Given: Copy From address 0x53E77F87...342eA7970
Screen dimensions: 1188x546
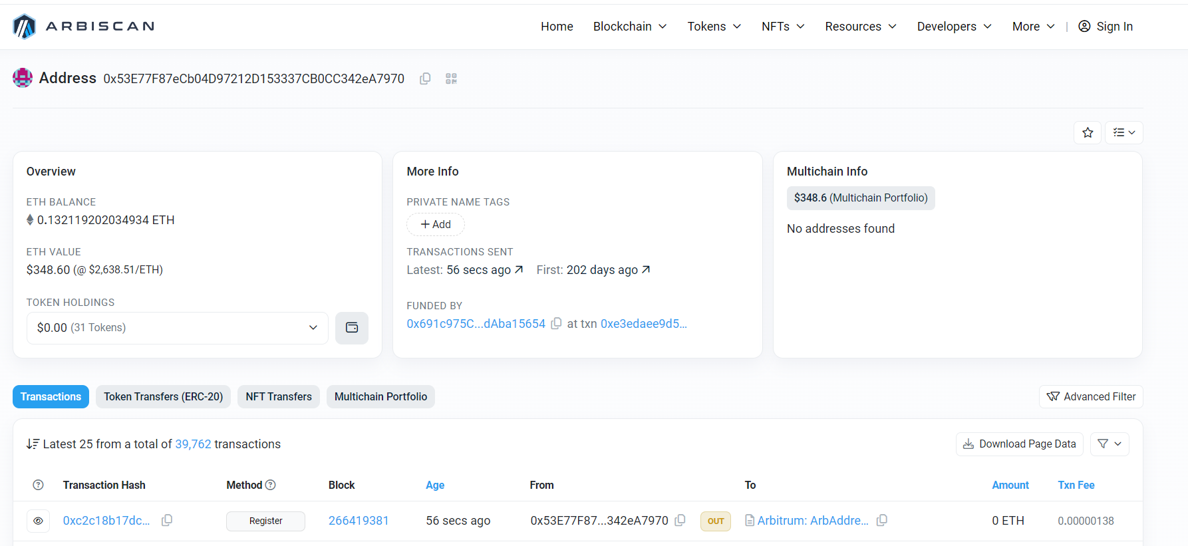Looking at the screenshot, I should (x=680, y=520).
